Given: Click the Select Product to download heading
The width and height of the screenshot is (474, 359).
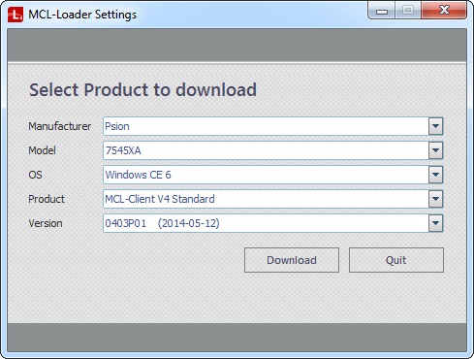Looking at the screenshot, I should tap(142, 90).
